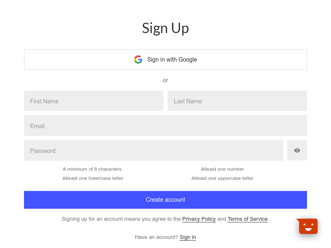
Task: Open the Privacy Policy link
Action: click(x=199, y=219)
